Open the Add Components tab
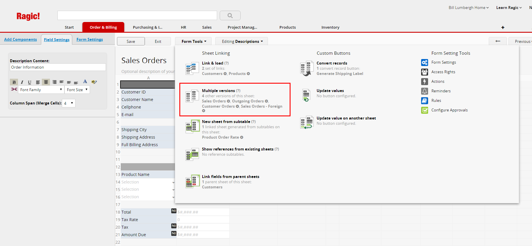 coord(20,40)
